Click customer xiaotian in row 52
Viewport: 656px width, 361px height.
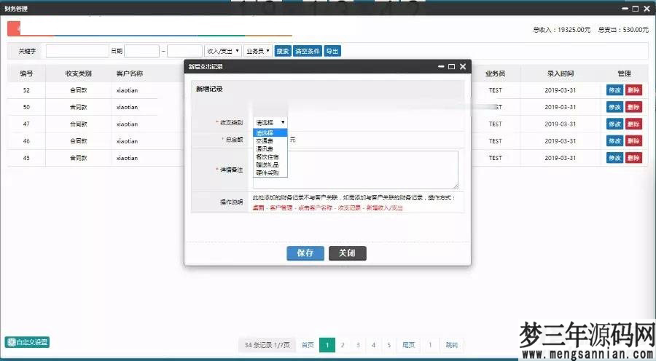[127, 90]
